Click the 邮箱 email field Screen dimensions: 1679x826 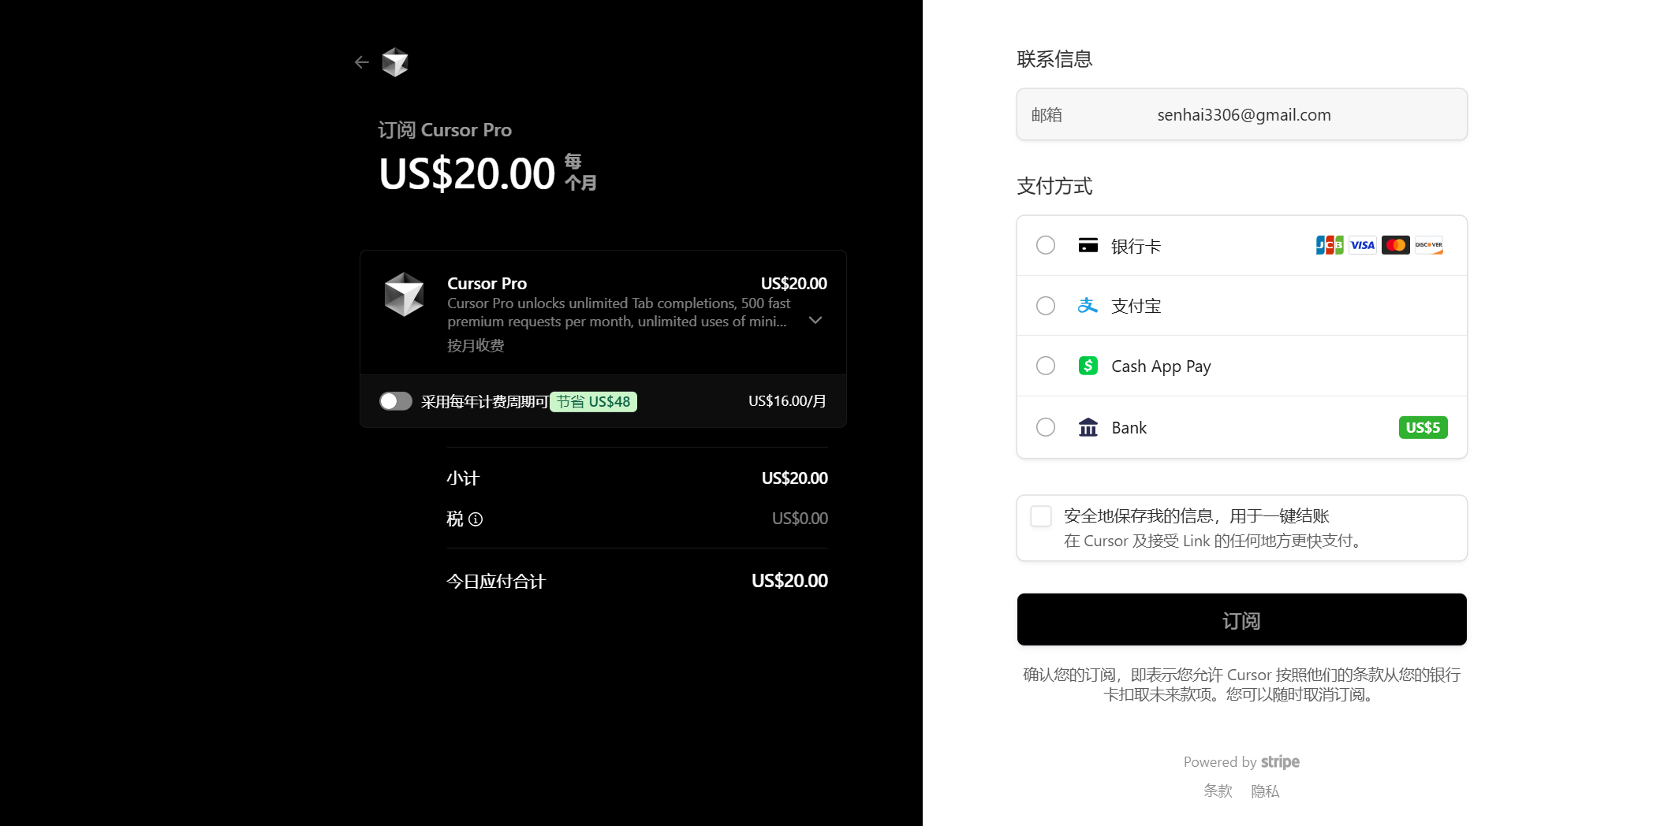pyautogui.click(x=1241, y=114)
